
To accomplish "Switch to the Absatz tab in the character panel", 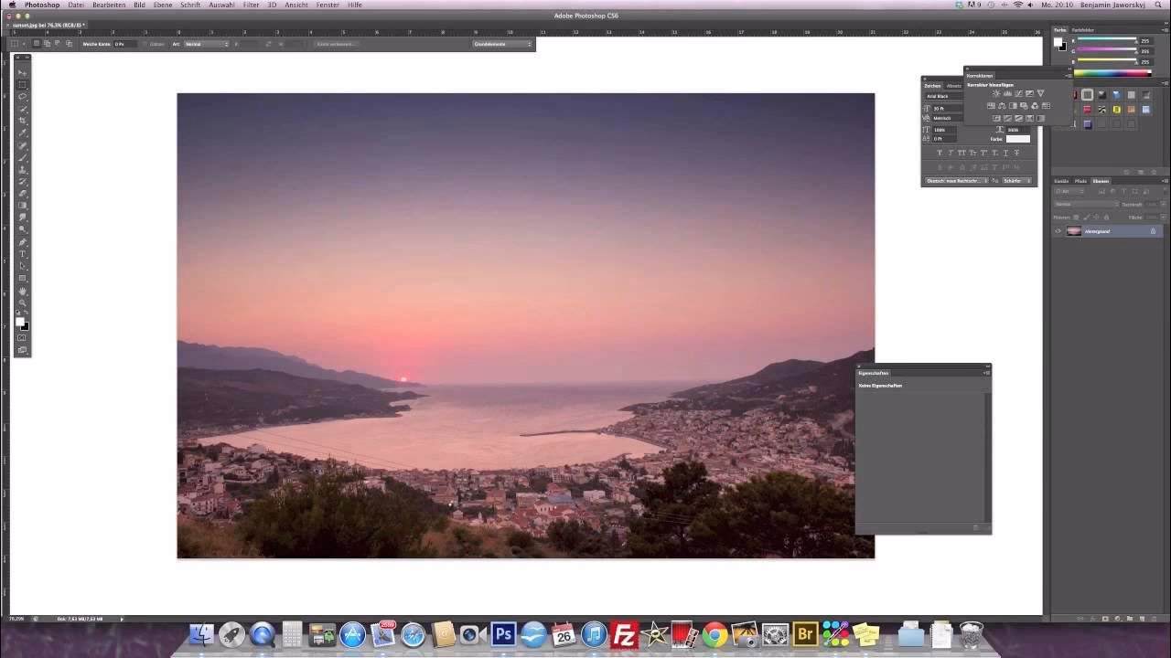I will coord(954,85).
